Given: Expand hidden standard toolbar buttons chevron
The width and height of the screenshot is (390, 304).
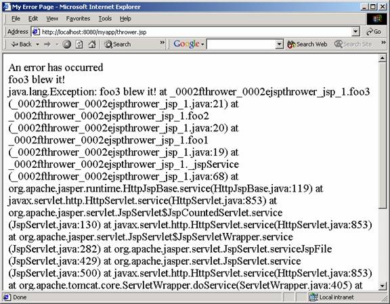Looking at the screenshot, I should (x=162, y=43).
